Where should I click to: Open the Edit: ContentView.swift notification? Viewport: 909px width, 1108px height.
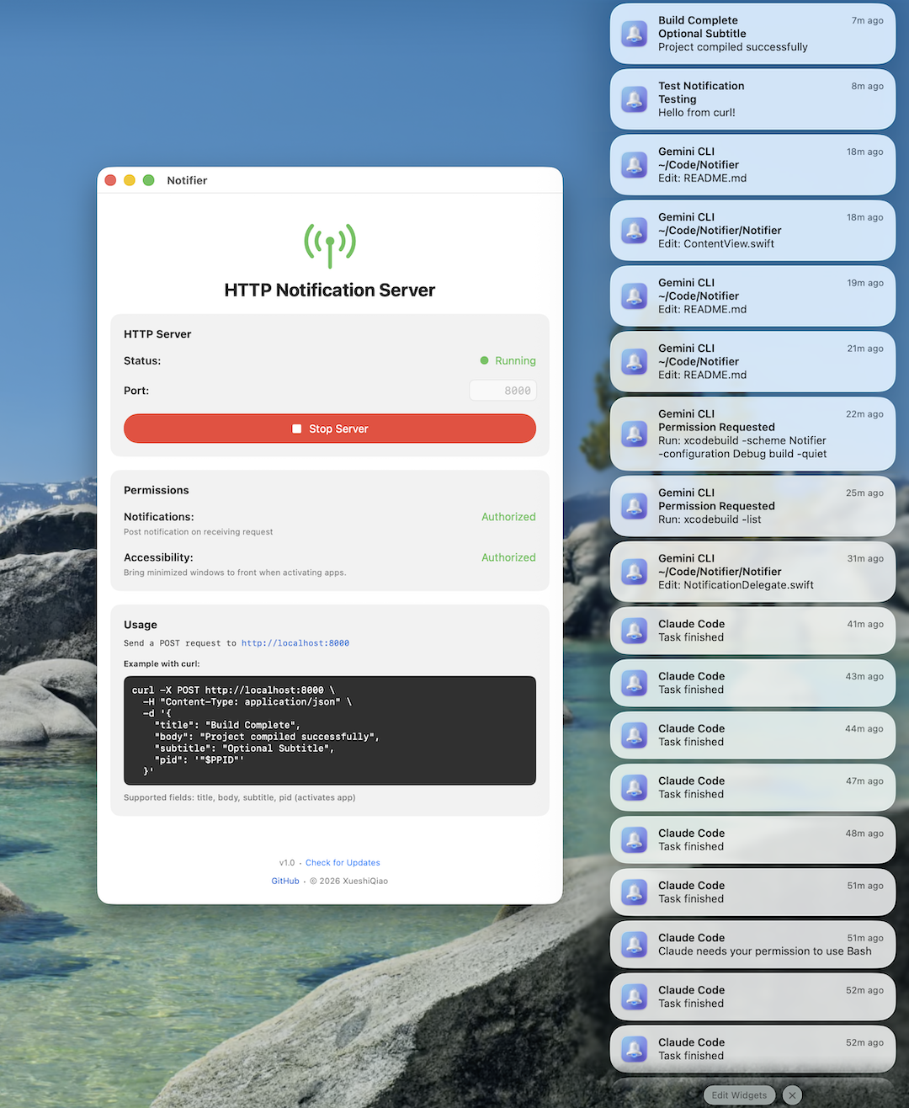752,231
